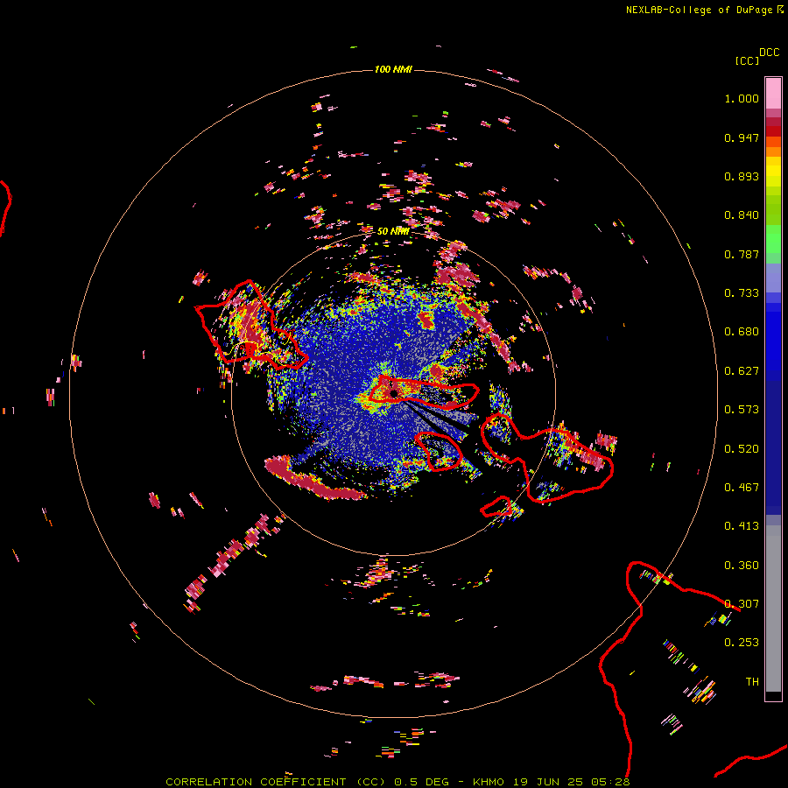Click the TH threshold label on the scale
The image size is (788, 788).
point(752,682)
